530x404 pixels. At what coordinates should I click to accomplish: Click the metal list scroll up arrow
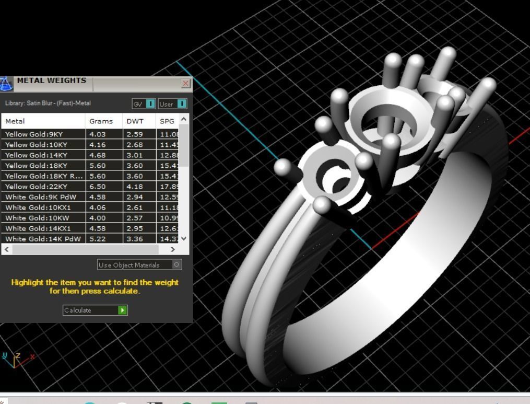click(x=183, y=119)
